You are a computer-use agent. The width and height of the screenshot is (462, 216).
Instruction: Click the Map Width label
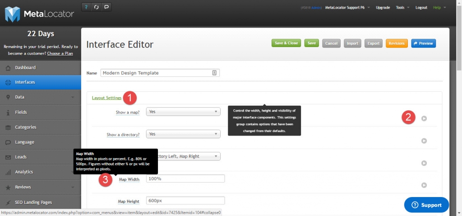click(129, 179)
